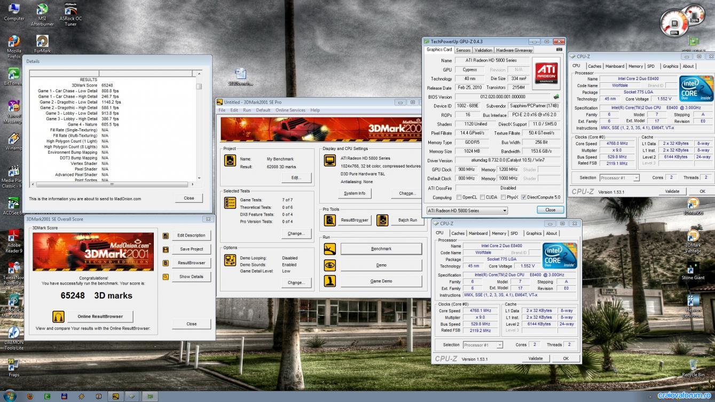The image size is (715, 402).
Task: Click the Details list scroll-down arrow
Action: [x=199, y=178]
